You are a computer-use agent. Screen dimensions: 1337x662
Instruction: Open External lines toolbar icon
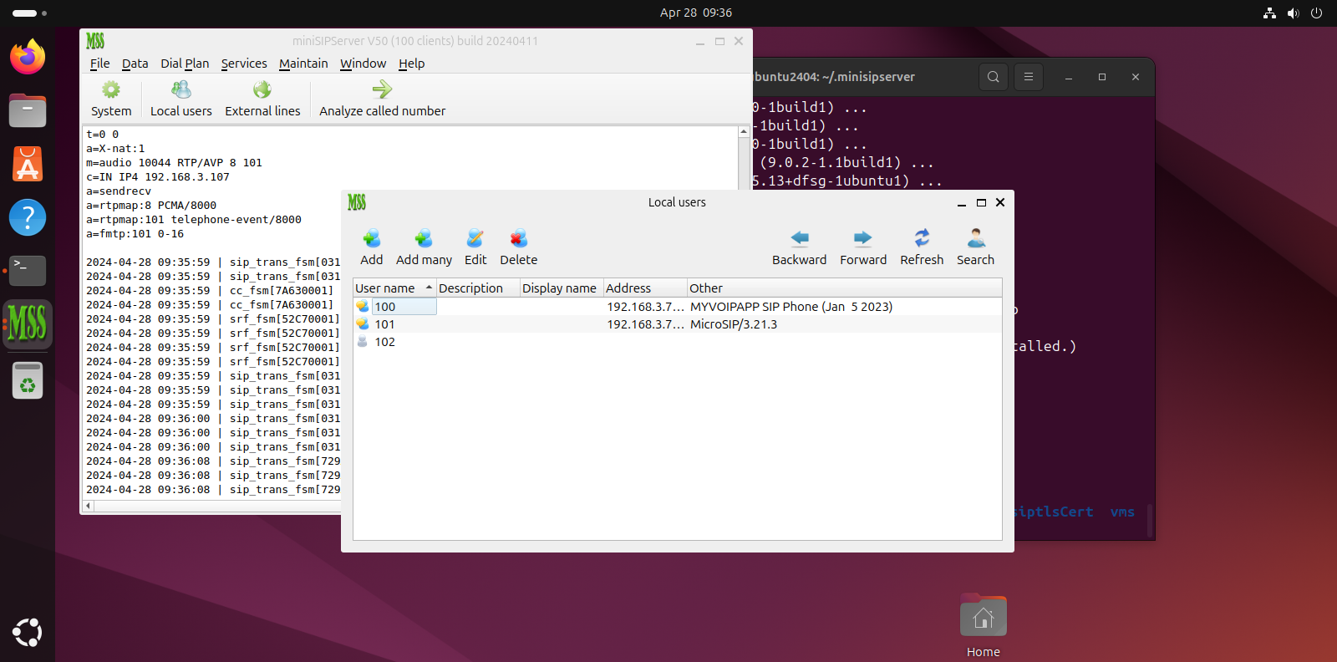point(262,99)
